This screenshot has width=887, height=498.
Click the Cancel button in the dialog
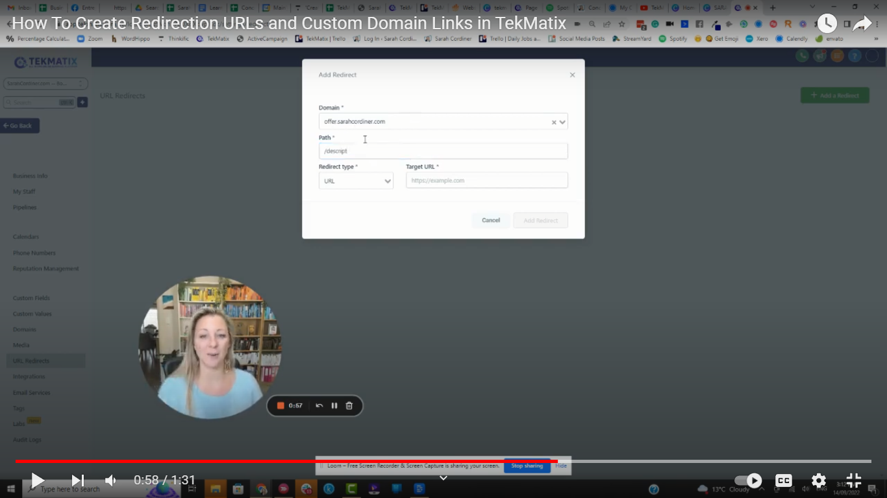[491, 220]
